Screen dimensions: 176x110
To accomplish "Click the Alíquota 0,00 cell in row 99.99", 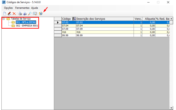I will (149, 35).
